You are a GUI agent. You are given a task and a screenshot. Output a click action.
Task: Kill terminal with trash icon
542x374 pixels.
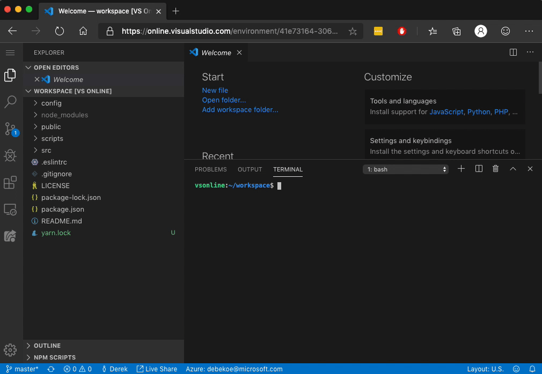click(496, 169)
